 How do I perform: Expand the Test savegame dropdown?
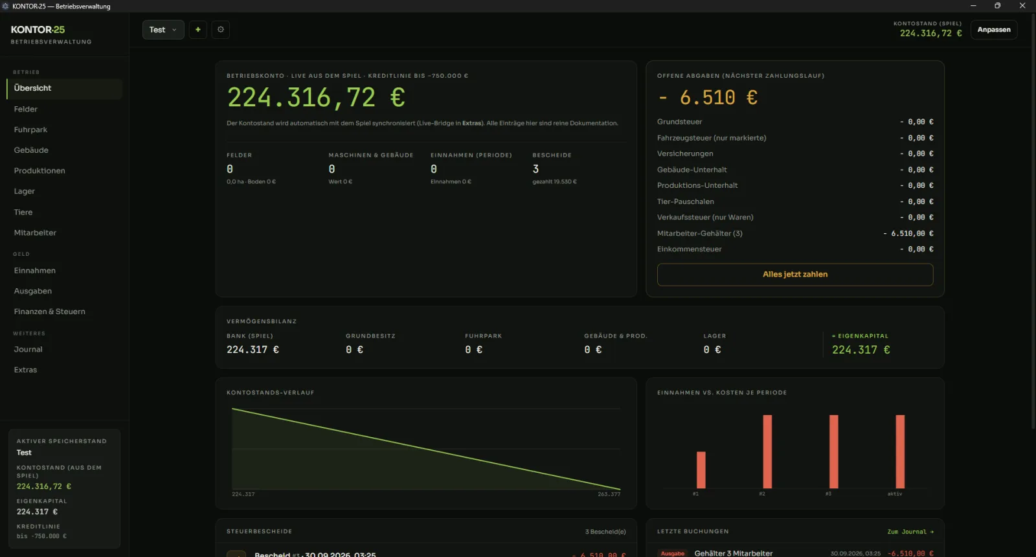[x=163, y=30]
